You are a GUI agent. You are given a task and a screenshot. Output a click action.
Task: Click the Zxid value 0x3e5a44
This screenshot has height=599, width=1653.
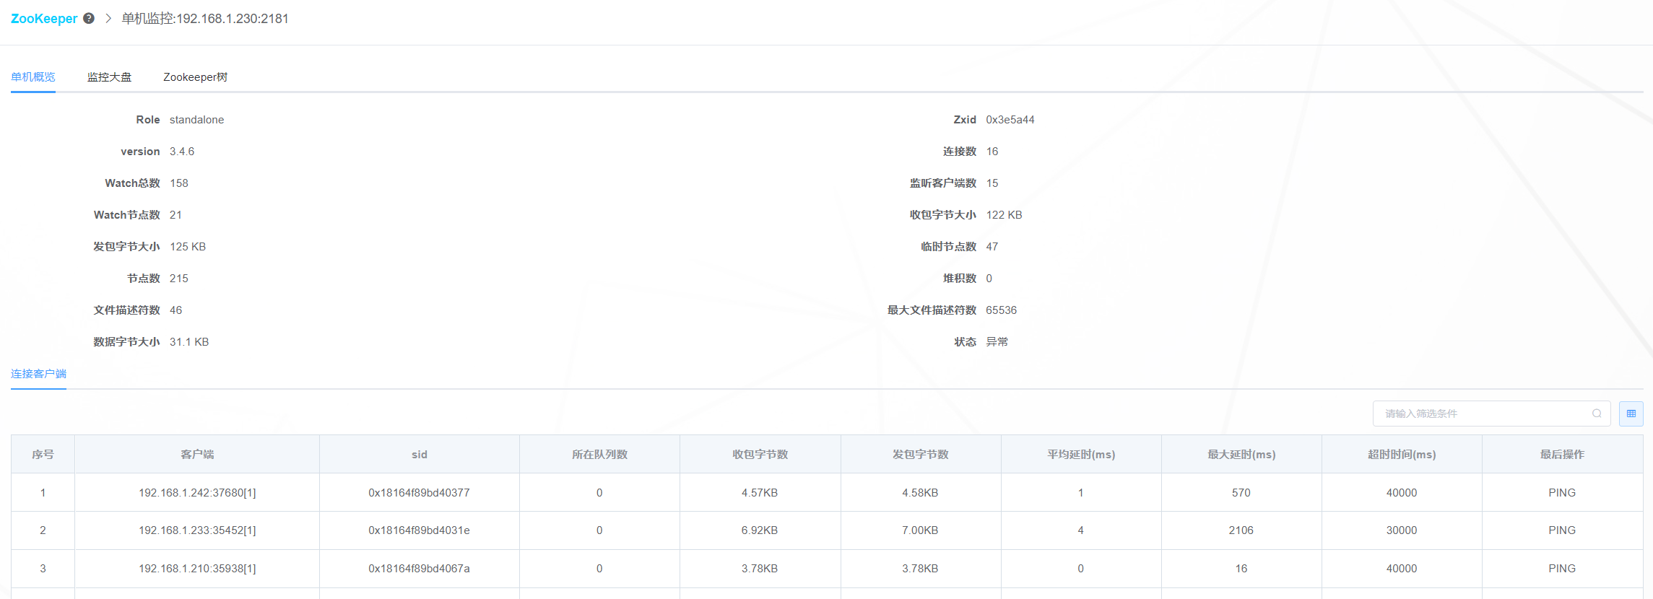(1010, 120)
